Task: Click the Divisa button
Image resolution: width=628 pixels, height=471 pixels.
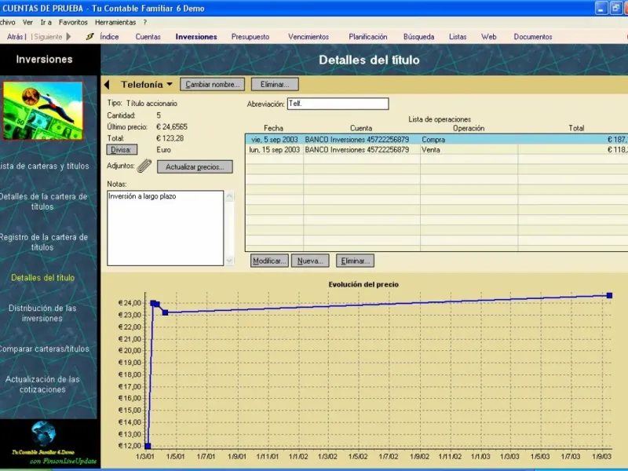Action: pos(122,150)
